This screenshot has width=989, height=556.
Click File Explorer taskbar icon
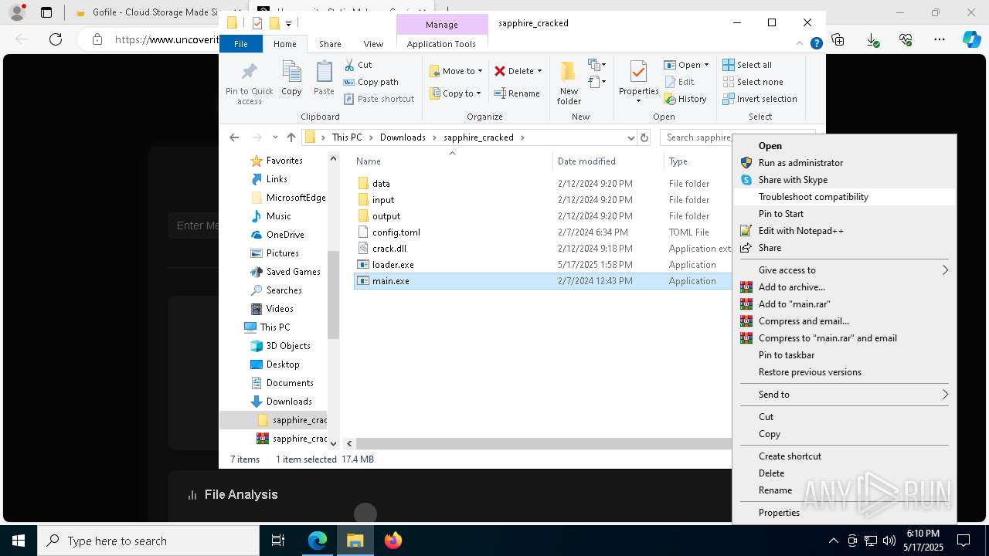[x=355, y=541]
